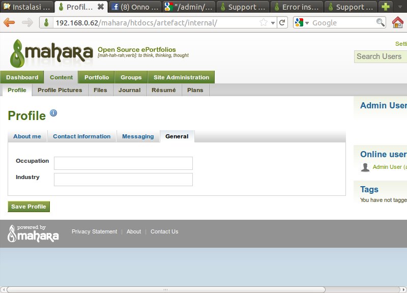Click the Occupation text field
This screenshot has width=407, height=293.
(123, 163)
